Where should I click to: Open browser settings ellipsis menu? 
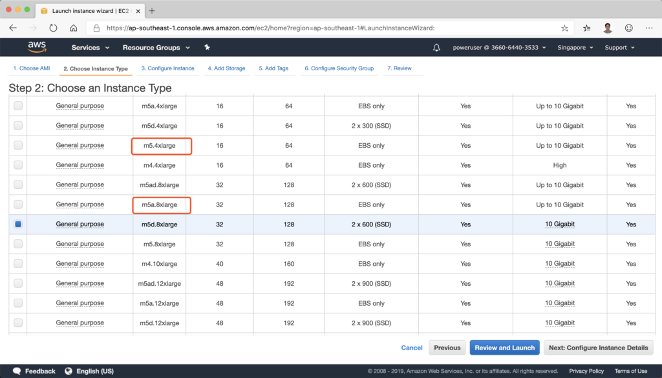[x=649, y=28]
